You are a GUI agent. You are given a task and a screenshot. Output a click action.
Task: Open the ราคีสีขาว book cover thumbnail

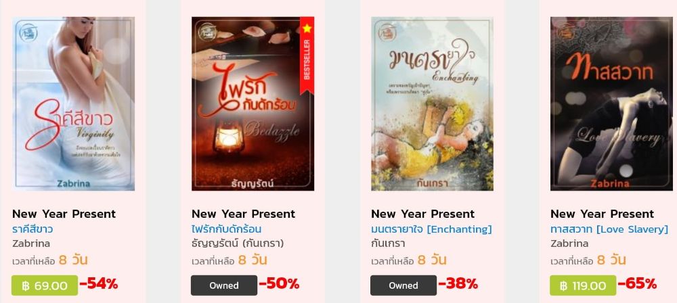pos(73,103)
